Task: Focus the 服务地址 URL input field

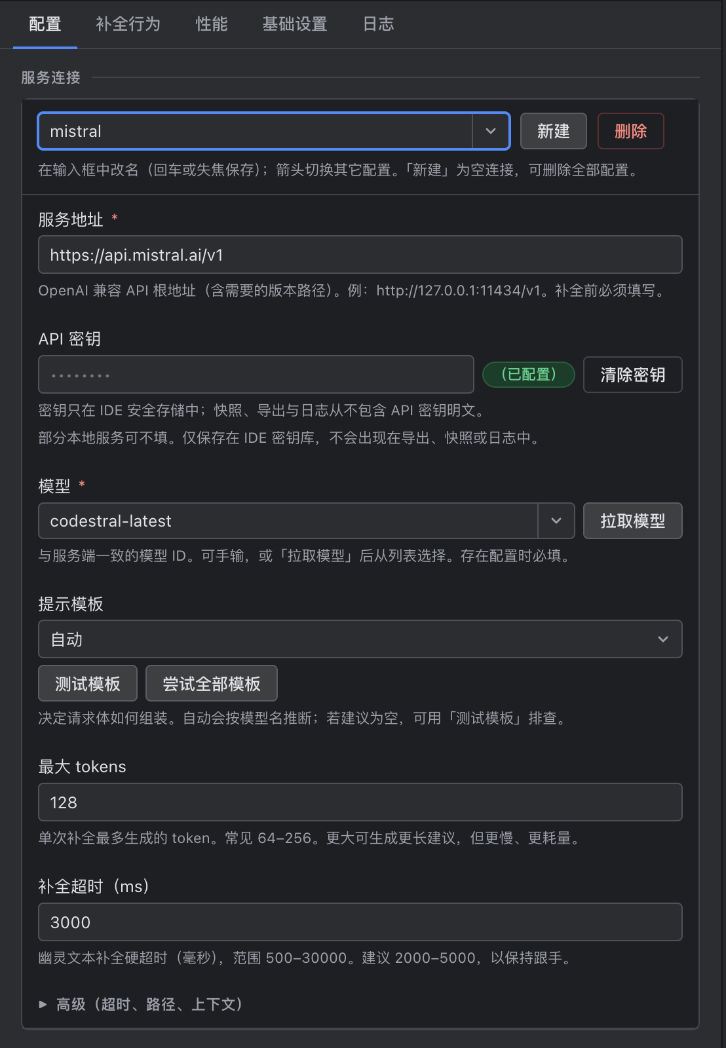Action: pyautogui.click(x=360, y=255)
